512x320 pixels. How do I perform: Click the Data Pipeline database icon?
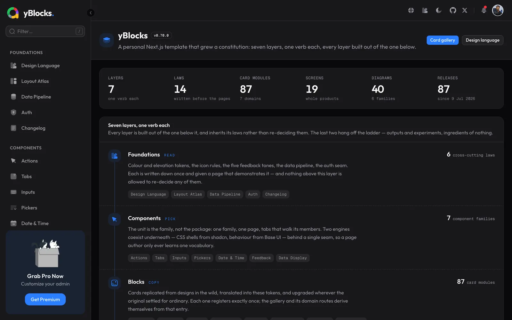13,97
